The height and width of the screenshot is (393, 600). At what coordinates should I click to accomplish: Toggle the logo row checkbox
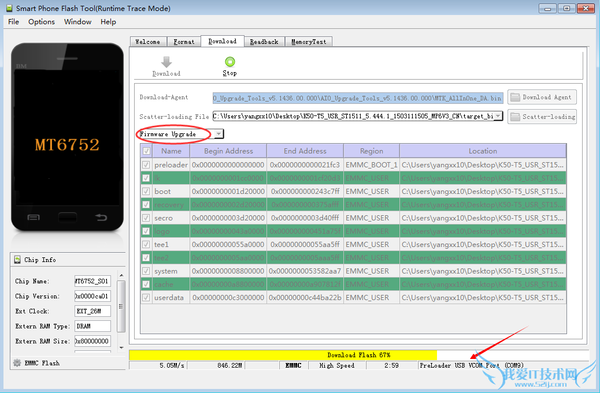tap(146, 231)
